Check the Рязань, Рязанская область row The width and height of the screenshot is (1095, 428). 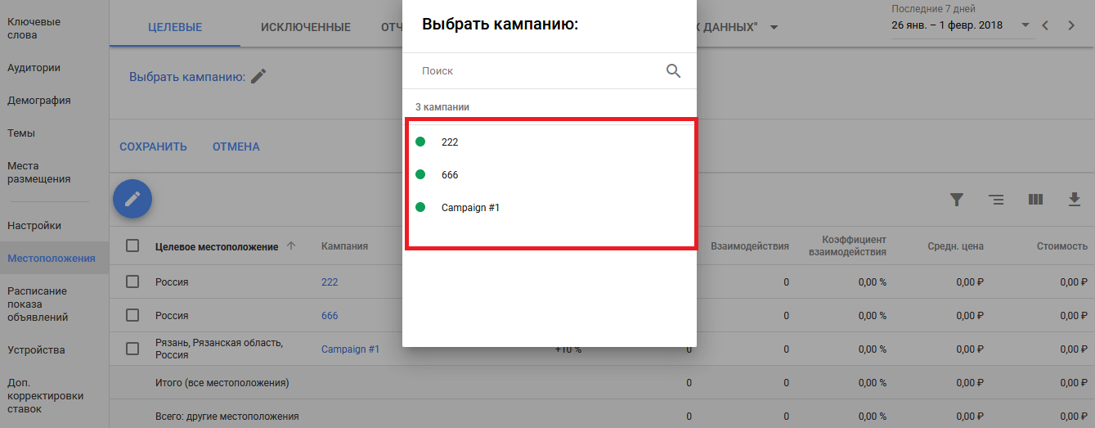(x=132, y=349)
